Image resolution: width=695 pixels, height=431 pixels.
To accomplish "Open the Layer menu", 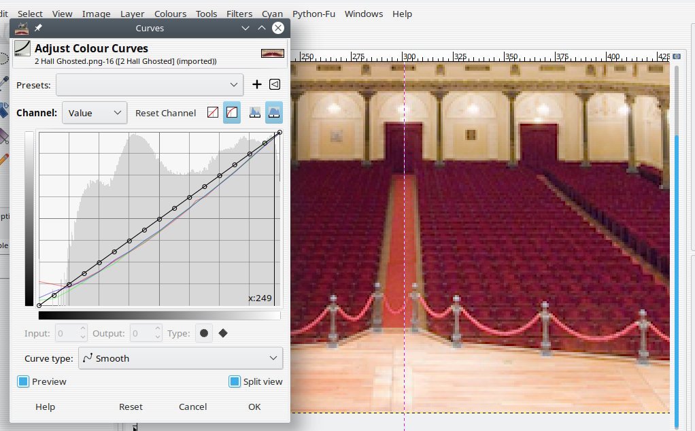I will (x=132, y=14).
